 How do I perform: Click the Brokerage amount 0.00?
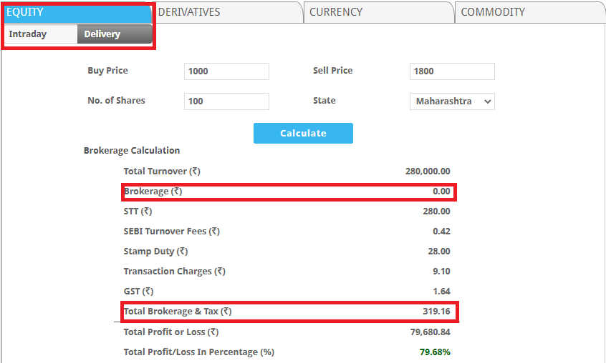coord(441,192)
